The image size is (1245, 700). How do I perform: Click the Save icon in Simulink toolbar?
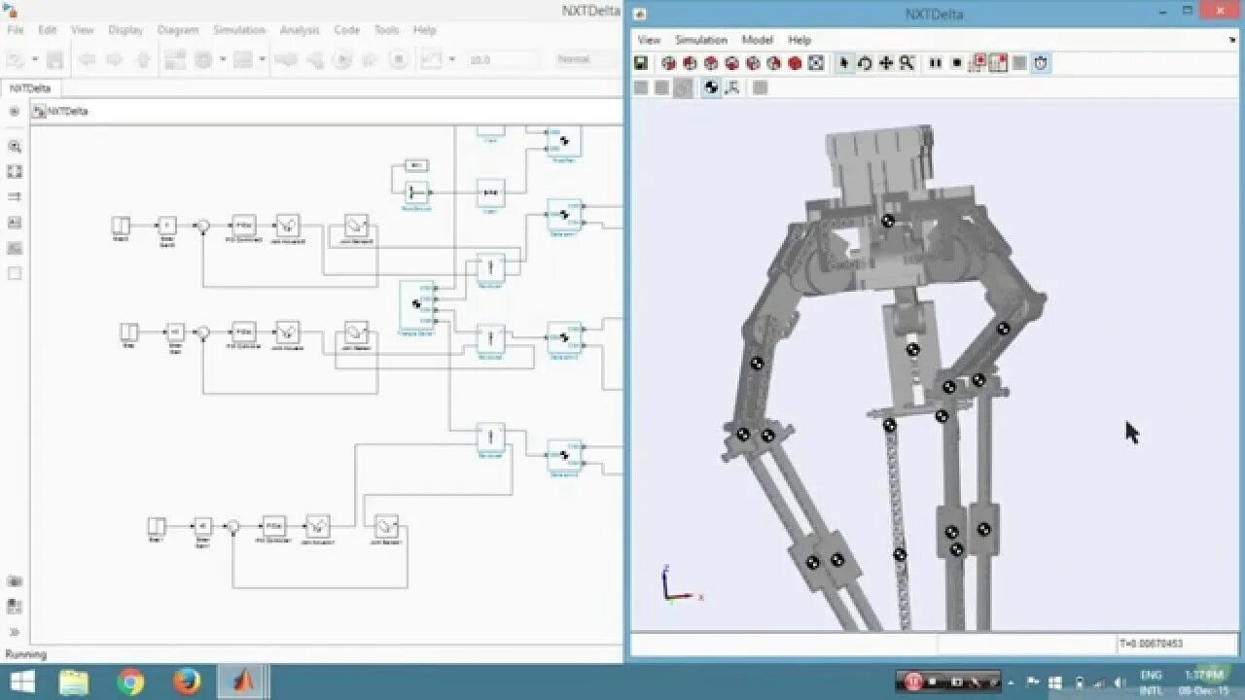[55, 60]
